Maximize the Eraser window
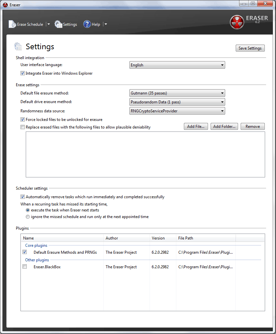 (x=253, y=4)
